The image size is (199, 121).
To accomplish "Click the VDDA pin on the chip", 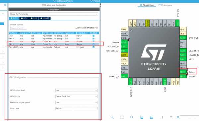I will [124, 63].
